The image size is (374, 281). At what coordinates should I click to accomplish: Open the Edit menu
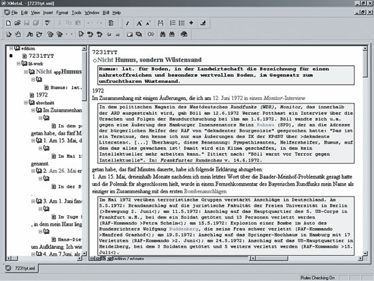pos(24,13)
